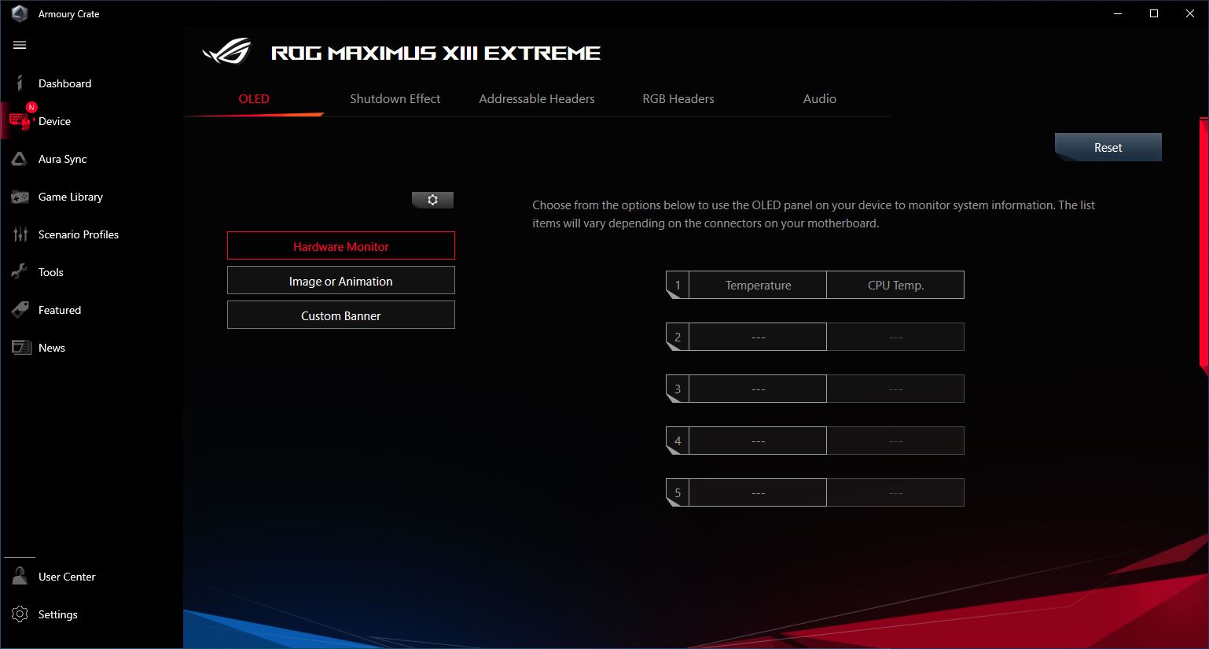Open the hamburger menu in sidebar
Image resolution: width=1209 pixels, height=649 pixels.
pyautogui.click(x=20, y=45)
